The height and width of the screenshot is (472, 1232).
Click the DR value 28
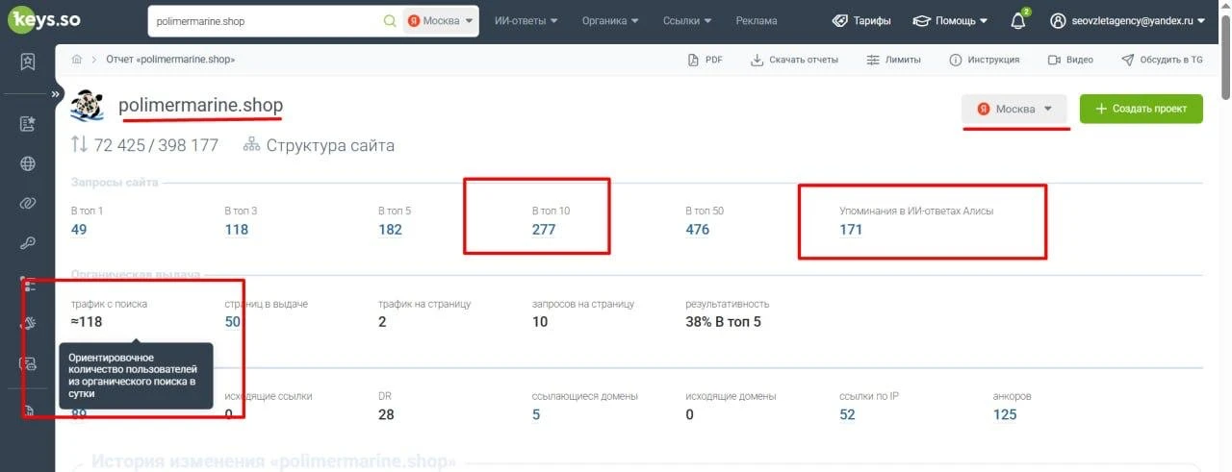coord(386,414)
